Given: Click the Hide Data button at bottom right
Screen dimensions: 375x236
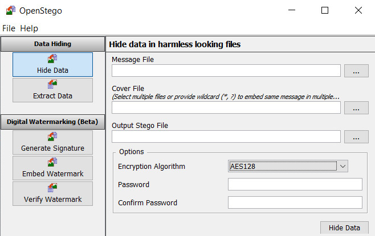Looking at the screenshot, I should [x=344, y=228].
